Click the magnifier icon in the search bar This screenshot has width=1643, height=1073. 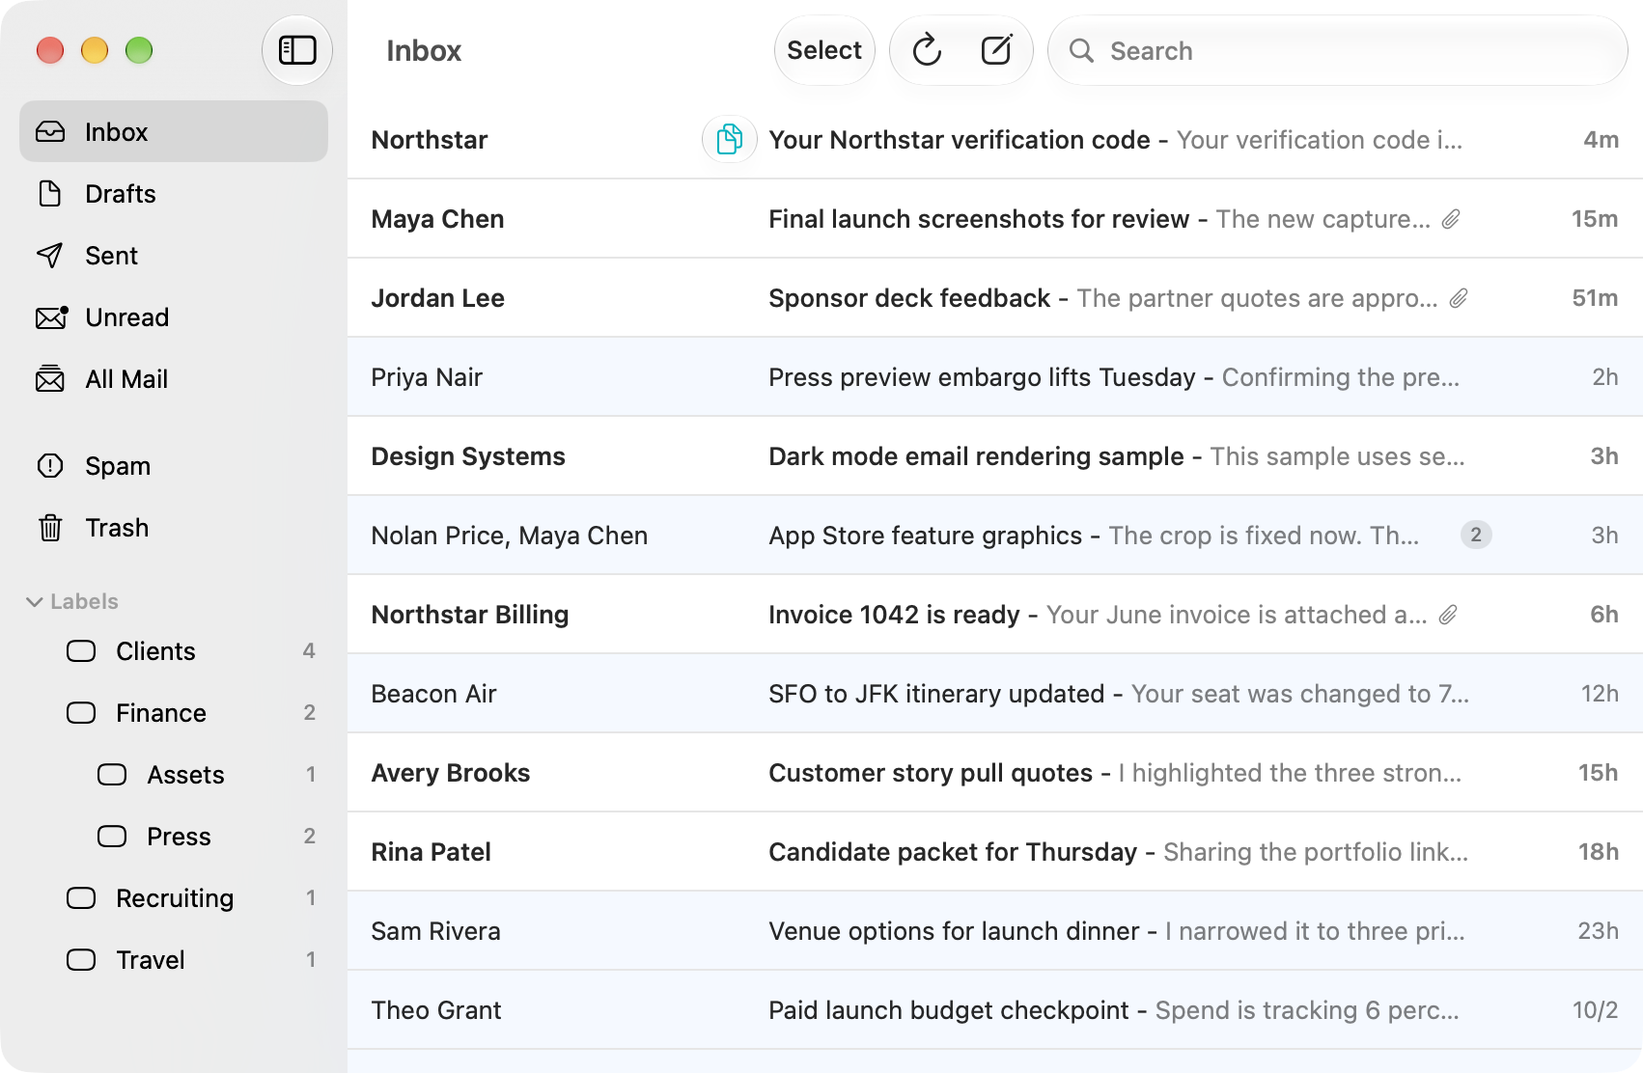point(1082,50)
